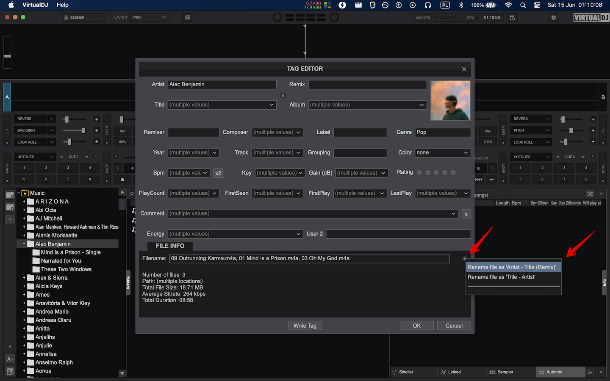Toggle the right deck LOOP dot

[503, 181]
